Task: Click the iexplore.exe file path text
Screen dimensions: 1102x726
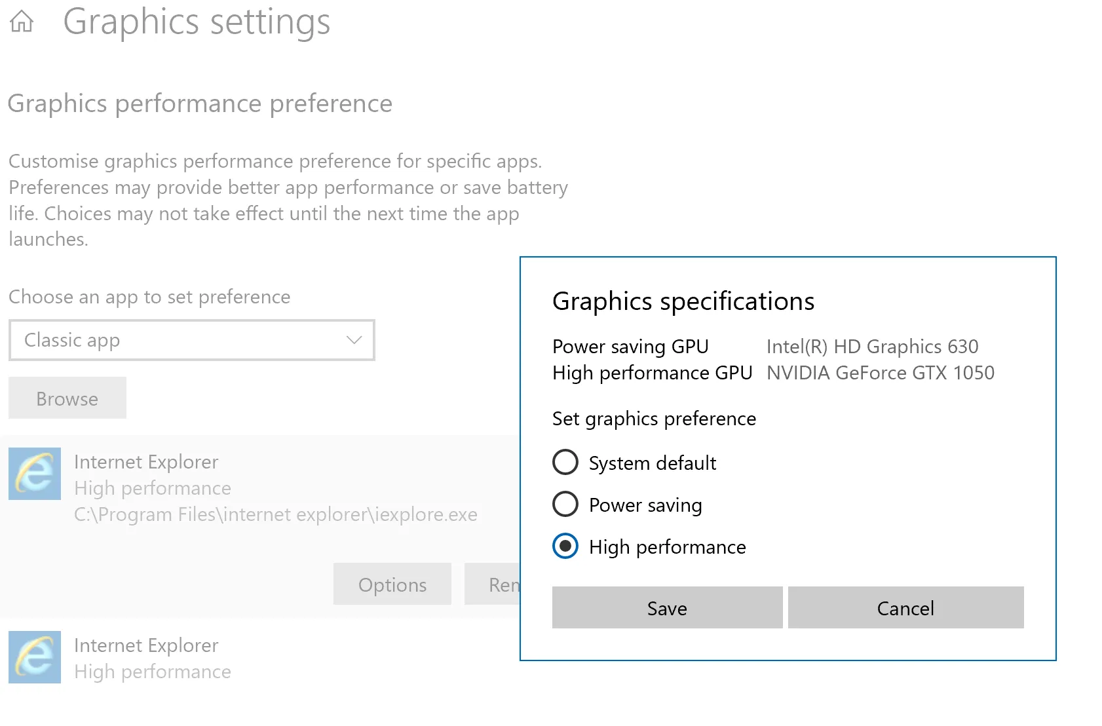Action: point(275,514)
